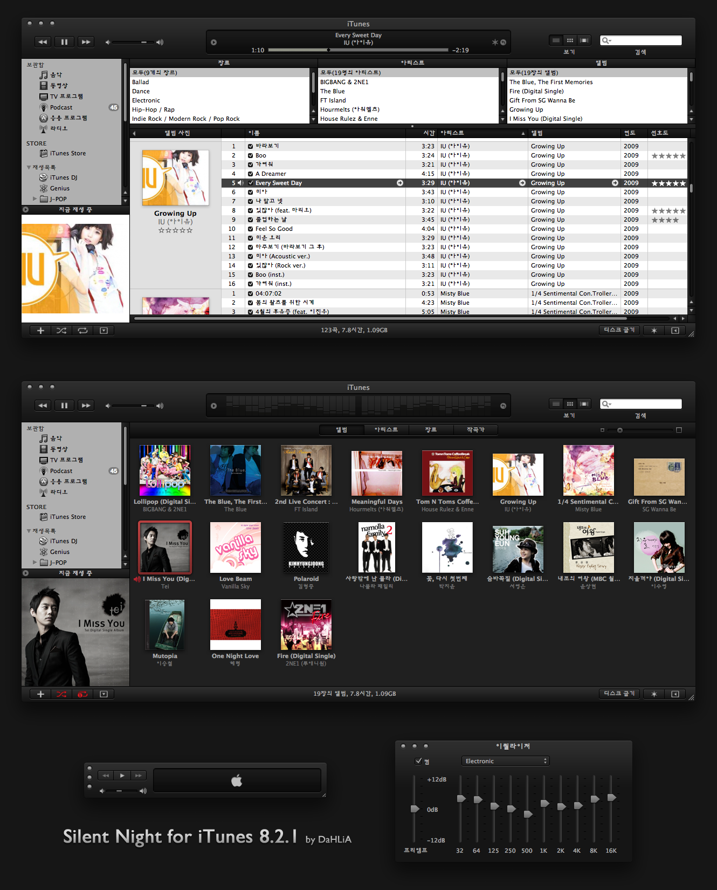This screenshot has height=890, width=717.
Task: Open search options dropdown in top window
Action: (607, 40)
